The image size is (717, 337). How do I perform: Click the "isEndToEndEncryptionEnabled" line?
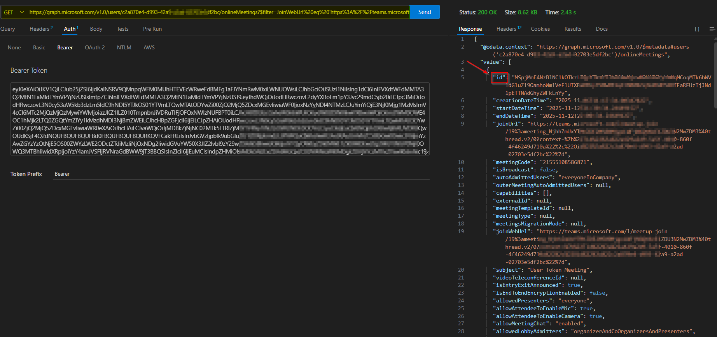click(x=550, y=293)
